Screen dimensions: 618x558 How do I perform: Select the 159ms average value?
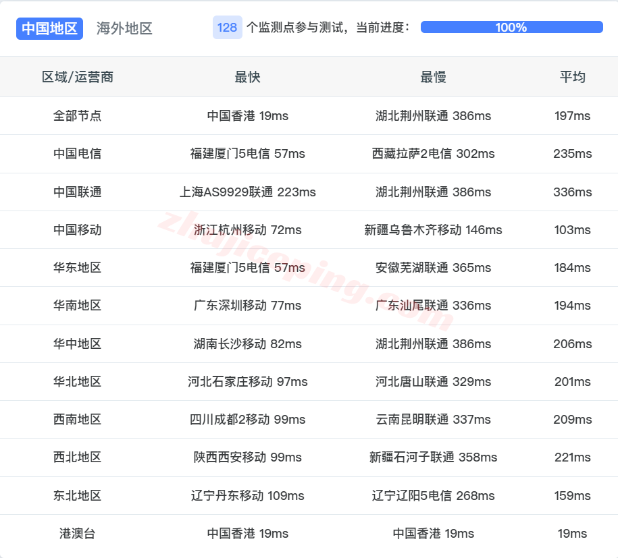pyautogui.click(x=572, y=496)
